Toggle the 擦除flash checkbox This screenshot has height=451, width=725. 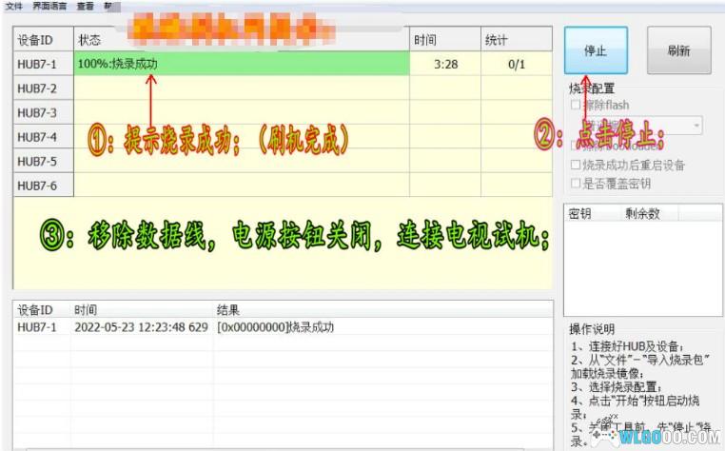pyautogui.click(x=576, y=105)
